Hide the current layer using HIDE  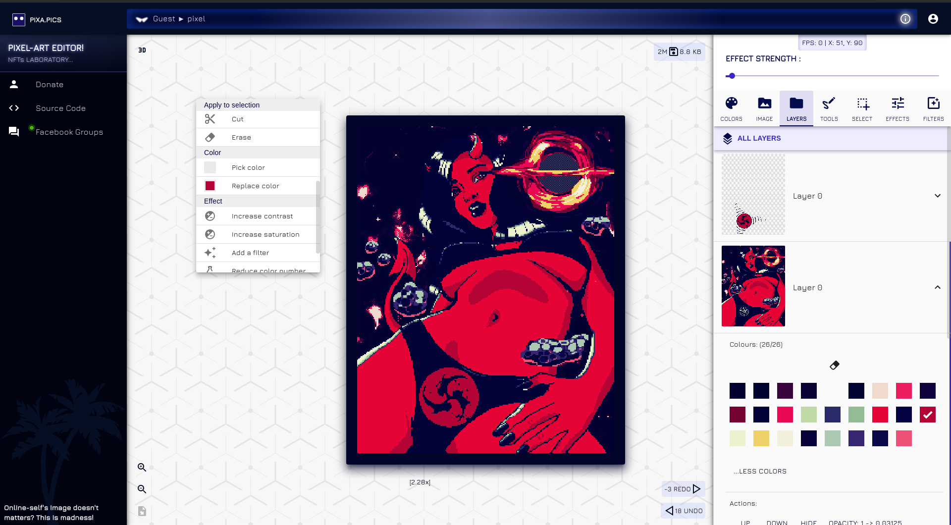808,522
